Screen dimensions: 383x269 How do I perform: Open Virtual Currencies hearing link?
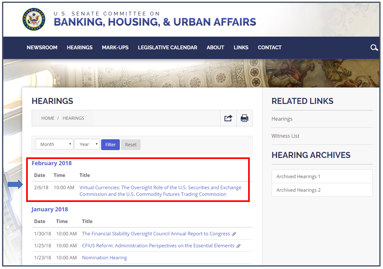[x=160, y=191]
